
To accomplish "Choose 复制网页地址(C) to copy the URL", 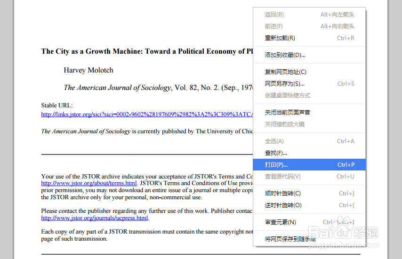I will click(x=309, y=72).
